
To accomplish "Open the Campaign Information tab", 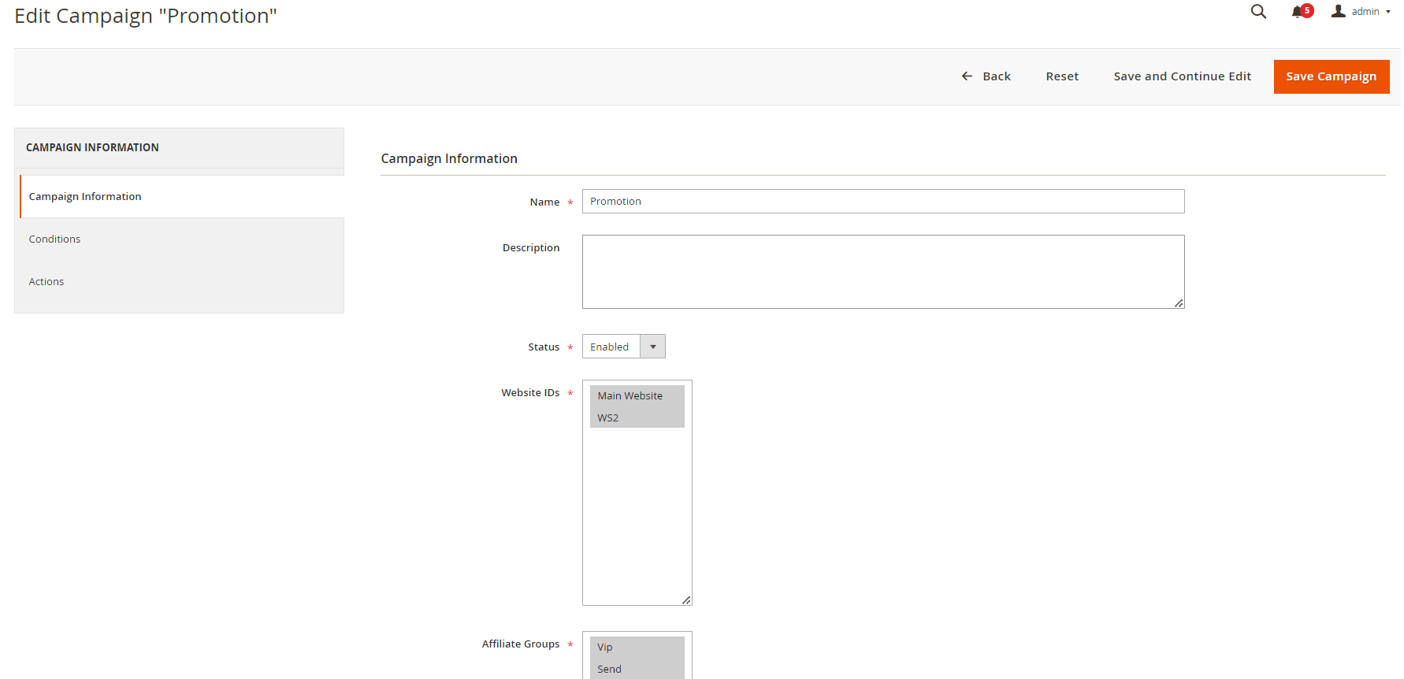I will [85, 197].
